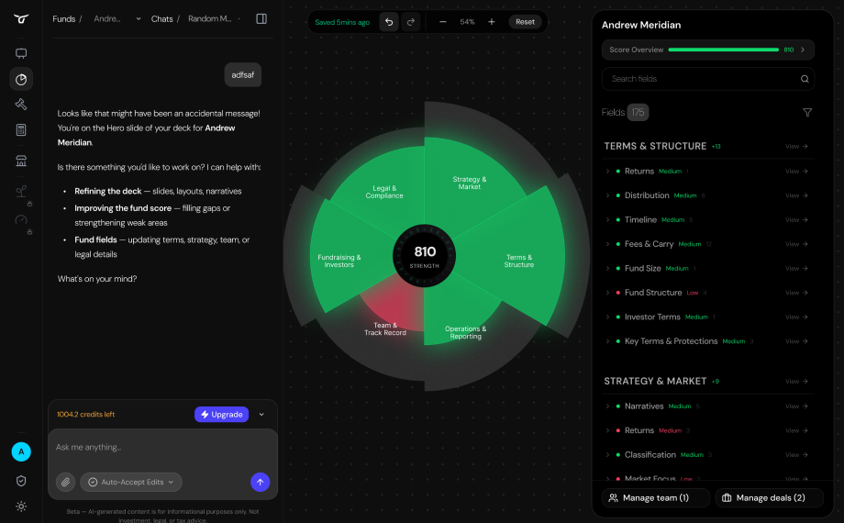Select the Team & Track Record segment
This screenshot has height=523, width=844.
(385, 328)
